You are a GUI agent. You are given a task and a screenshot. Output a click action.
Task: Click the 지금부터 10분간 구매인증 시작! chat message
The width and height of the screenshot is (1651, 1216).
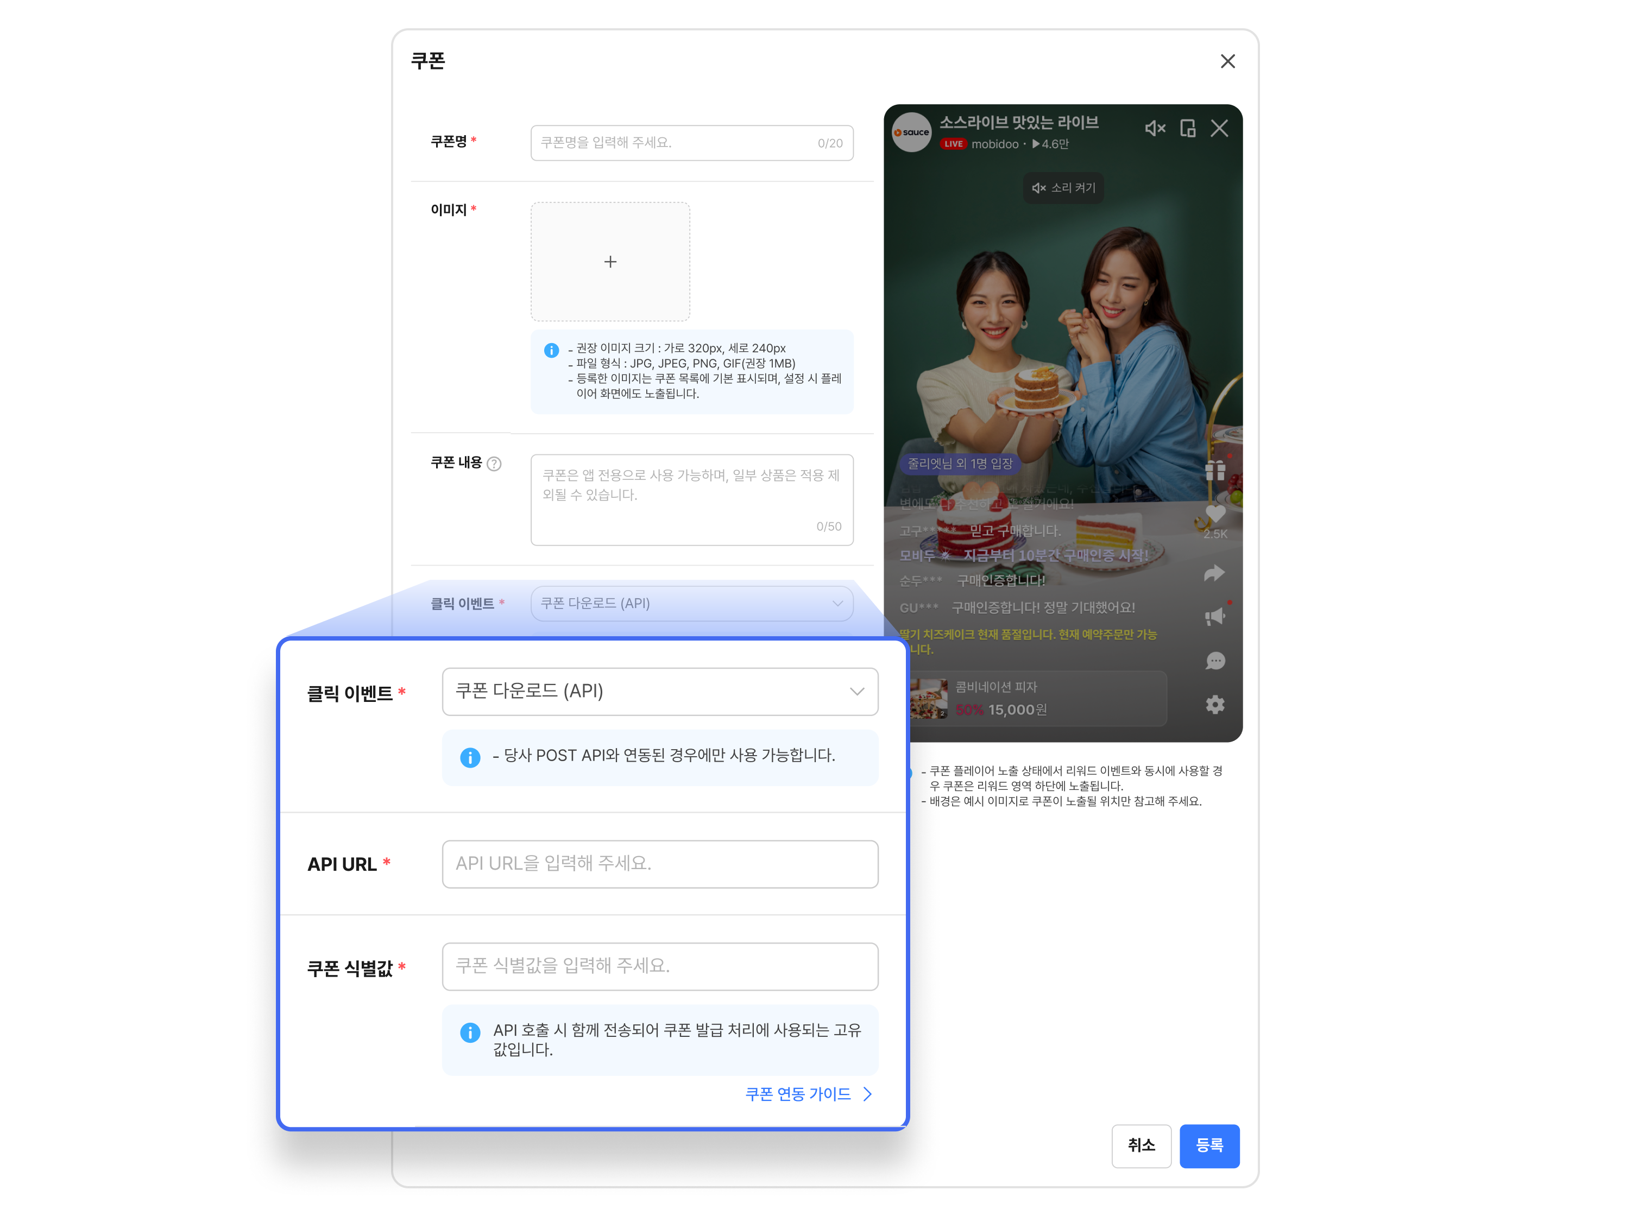point(1055,555)
